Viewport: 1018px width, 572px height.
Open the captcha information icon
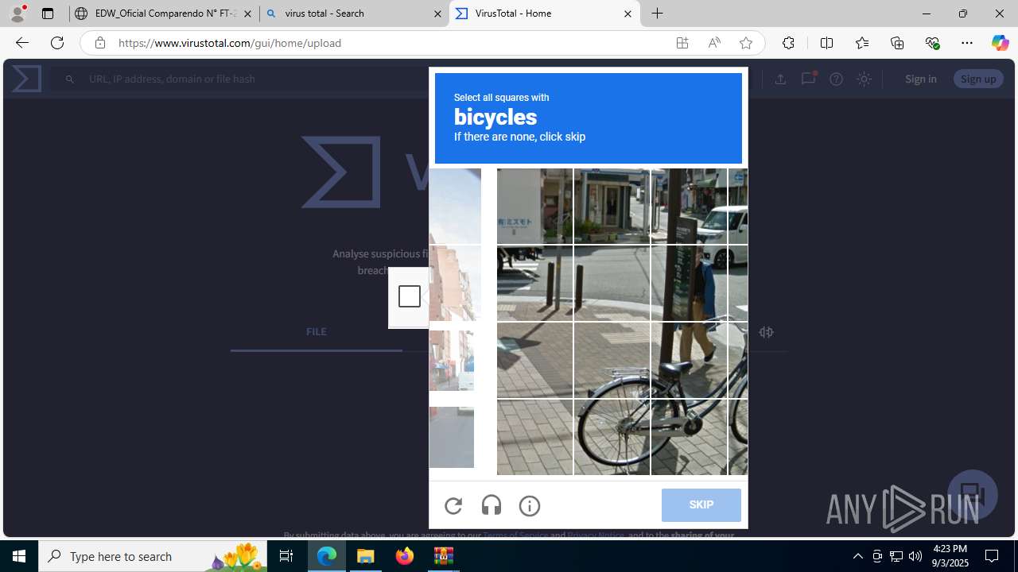point(530,505)
